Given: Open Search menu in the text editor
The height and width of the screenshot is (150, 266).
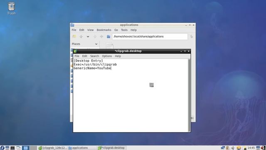Looking at the screenshot, I should tap(94, 56).
